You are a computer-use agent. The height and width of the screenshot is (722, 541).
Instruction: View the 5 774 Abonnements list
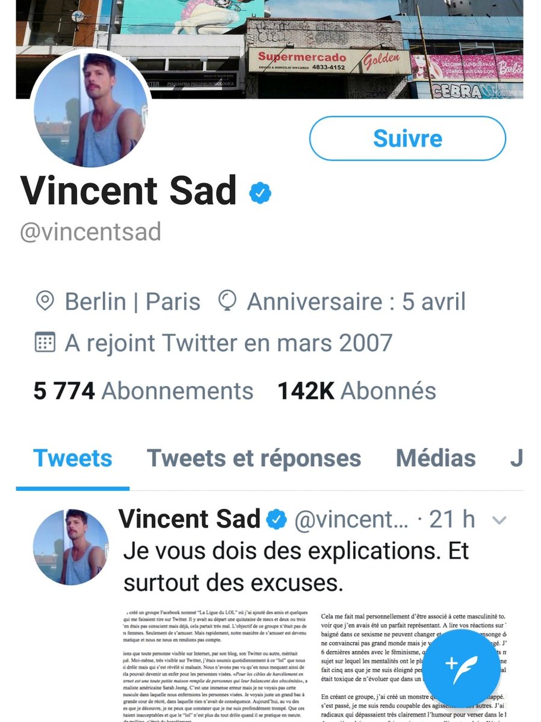click(x=143, y=391)
